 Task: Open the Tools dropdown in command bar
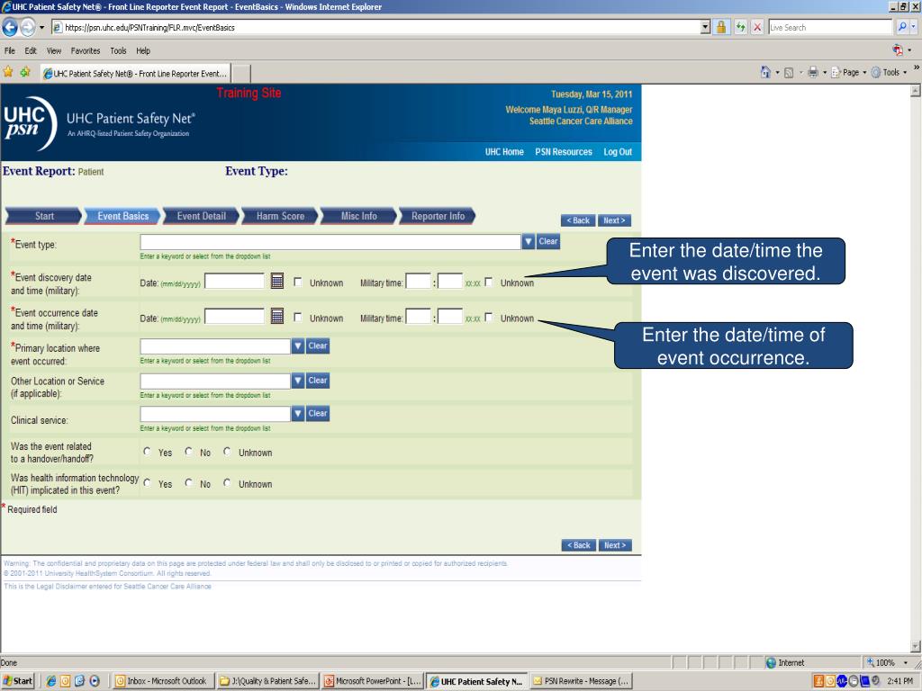(889, 72)
